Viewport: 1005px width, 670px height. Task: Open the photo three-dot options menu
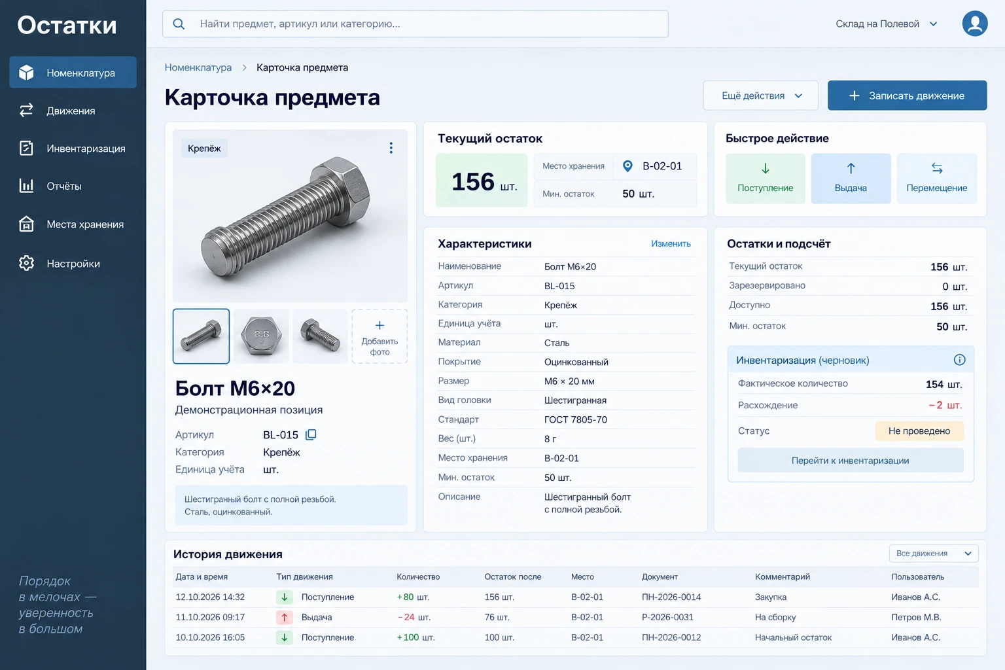391,148
